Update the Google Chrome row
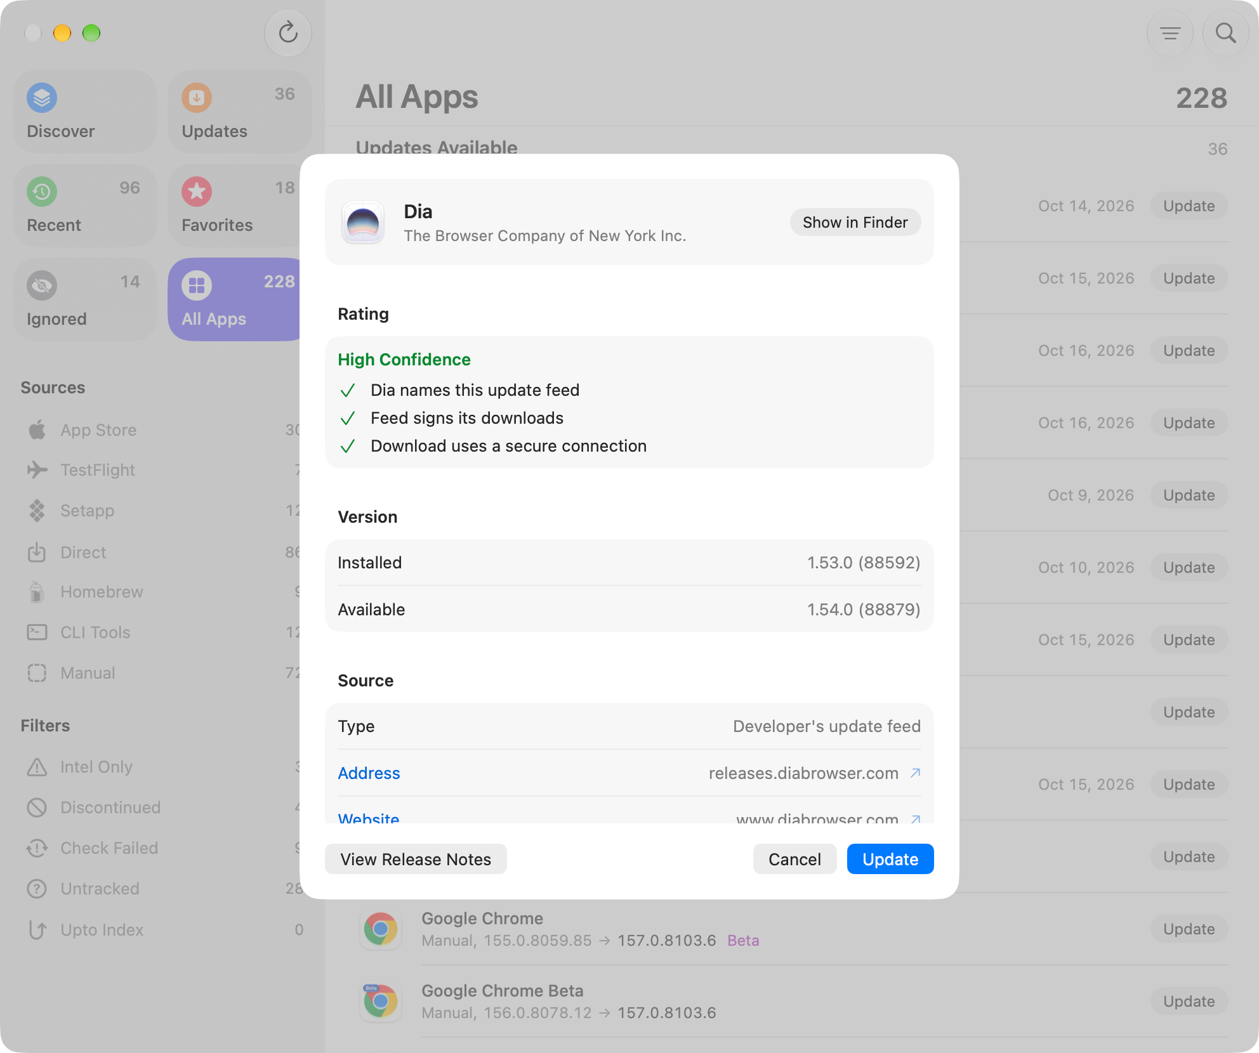This screenshot has width=1259, height=1053. (x=1189, y=929)
